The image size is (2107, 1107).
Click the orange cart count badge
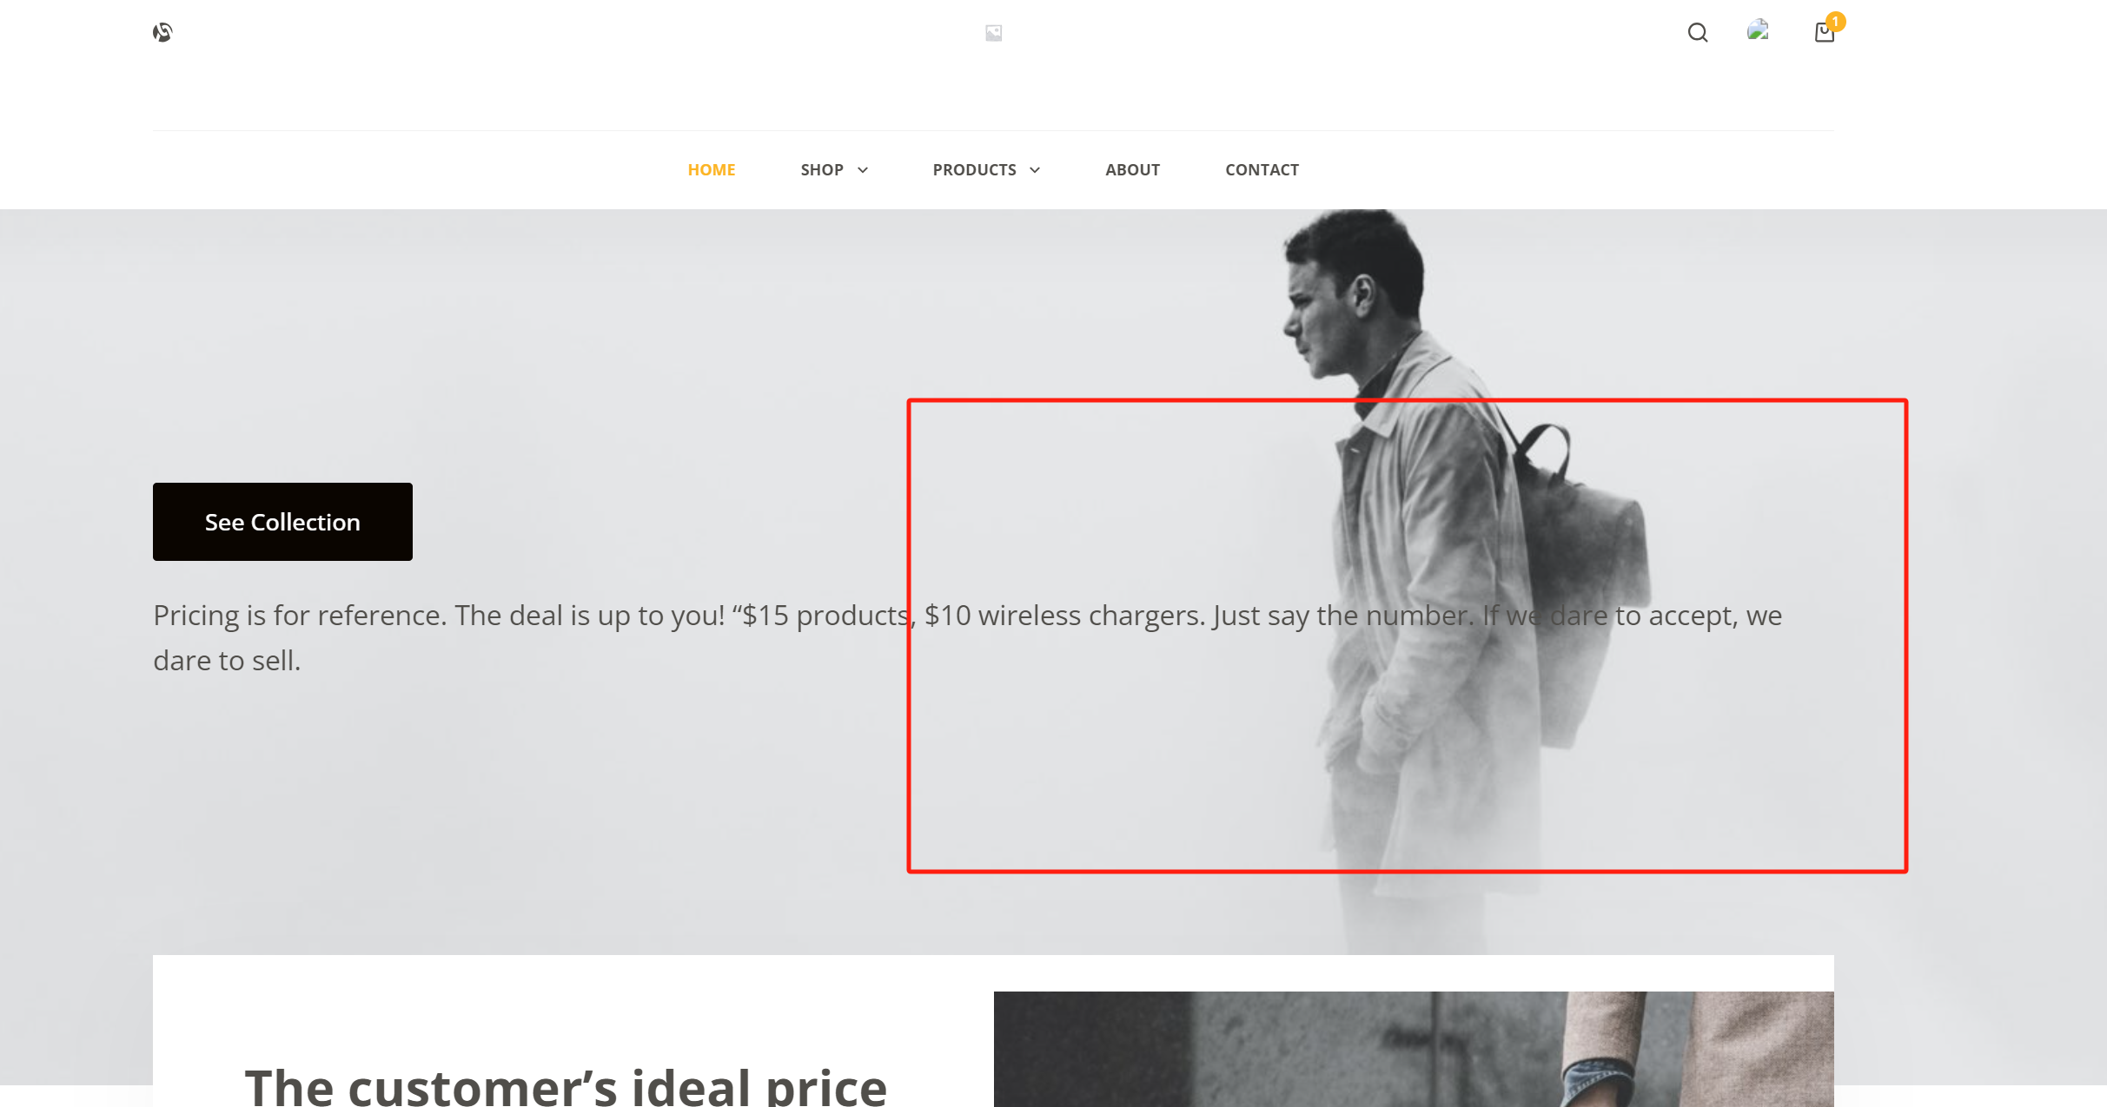(1835, 21)
